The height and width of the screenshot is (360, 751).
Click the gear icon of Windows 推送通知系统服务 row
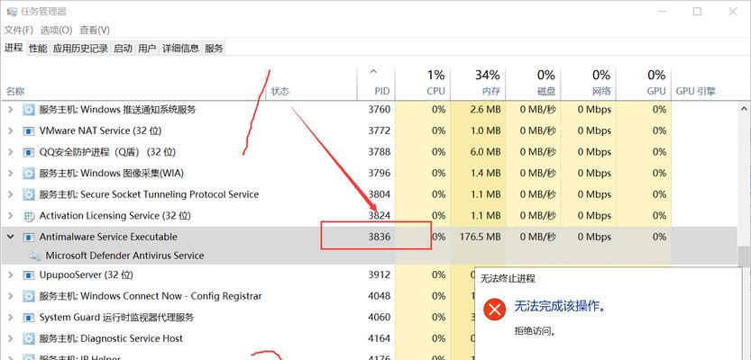[29, 110]
